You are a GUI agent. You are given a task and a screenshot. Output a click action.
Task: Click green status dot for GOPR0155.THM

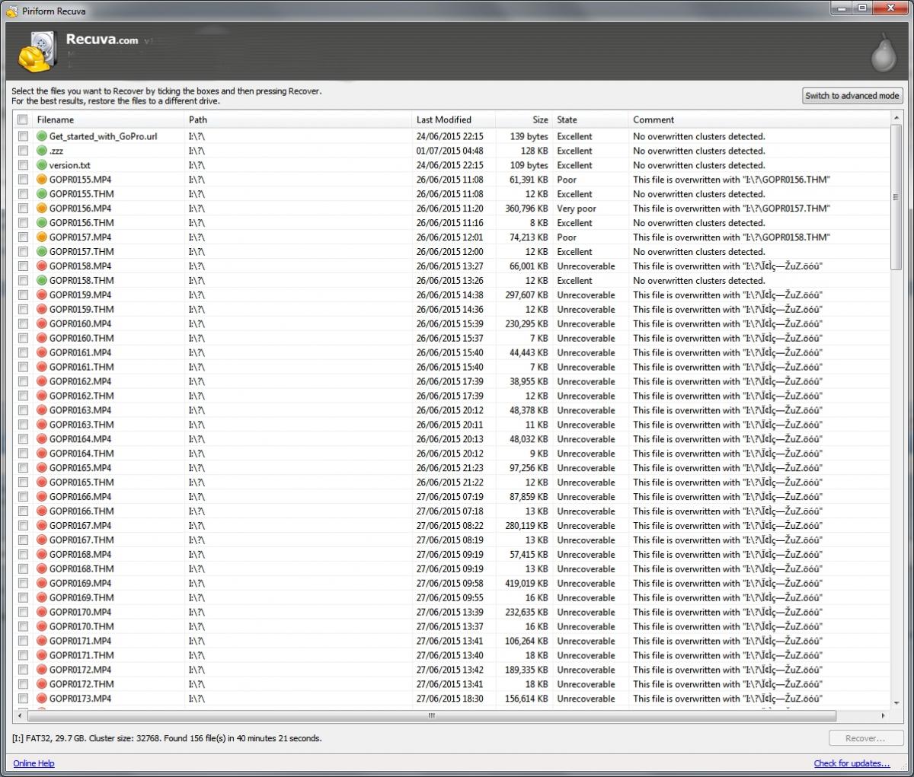(43, 194)
